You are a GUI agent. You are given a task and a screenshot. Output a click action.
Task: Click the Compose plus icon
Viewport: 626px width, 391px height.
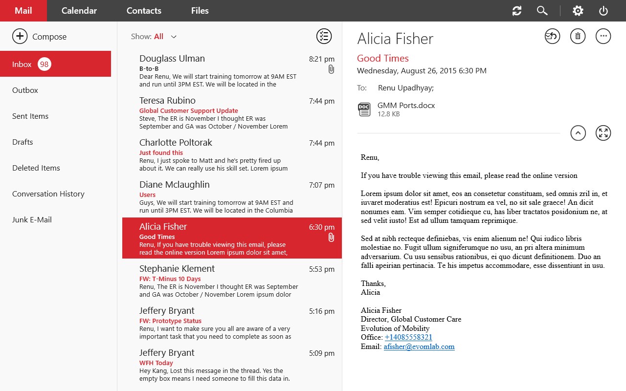coord(20,37)
